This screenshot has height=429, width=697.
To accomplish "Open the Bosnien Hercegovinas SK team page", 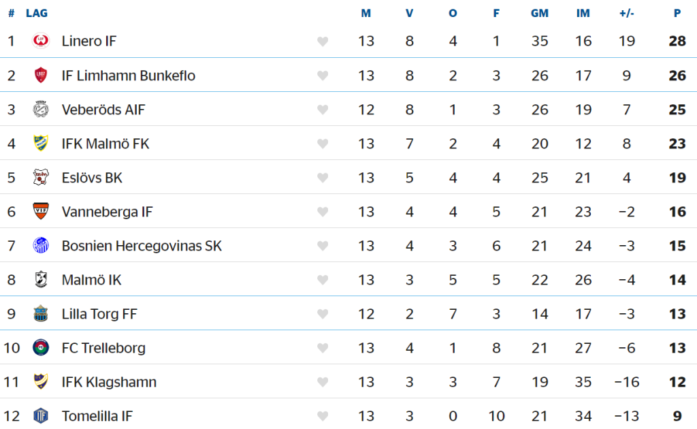I will coord(142,246).
